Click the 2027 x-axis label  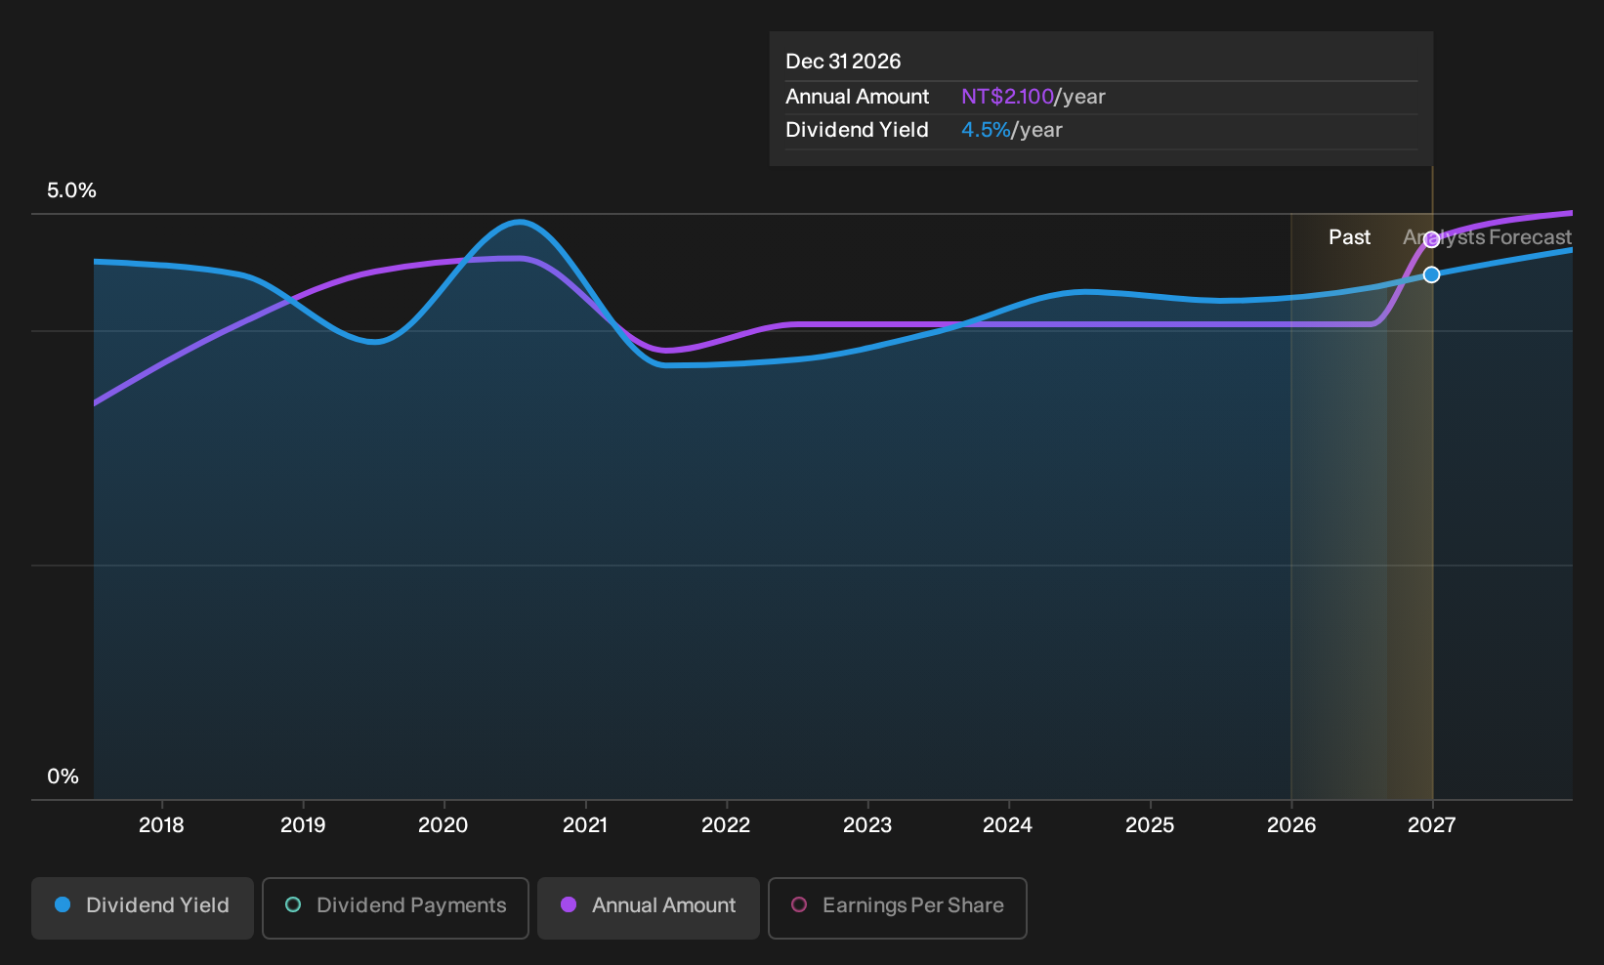[x=1431, y=825]
